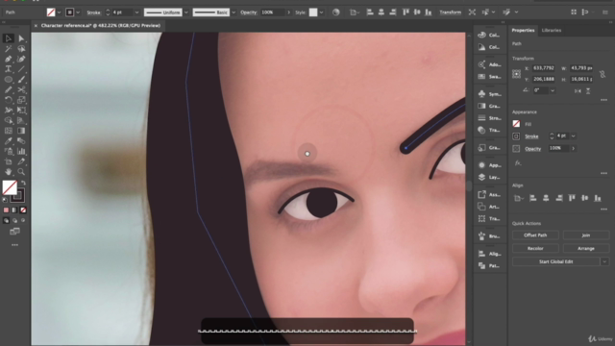
Task: Select the Column Graph tool
Action: (x=21, y=151)
